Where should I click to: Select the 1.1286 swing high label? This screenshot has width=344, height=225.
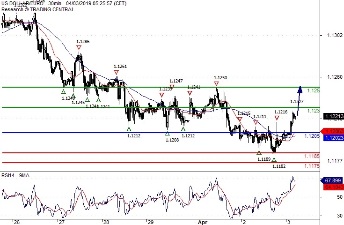point(83,42)
